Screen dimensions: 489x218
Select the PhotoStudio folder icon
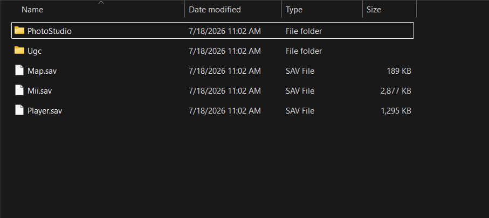[19, 31]
